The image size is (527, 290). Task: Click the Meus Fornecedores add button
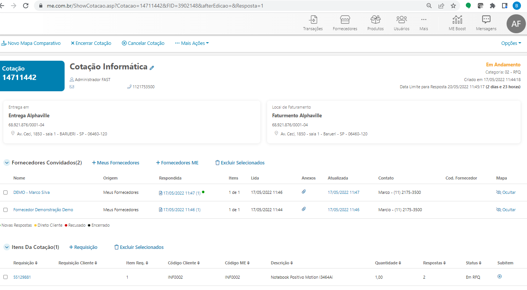116,163
